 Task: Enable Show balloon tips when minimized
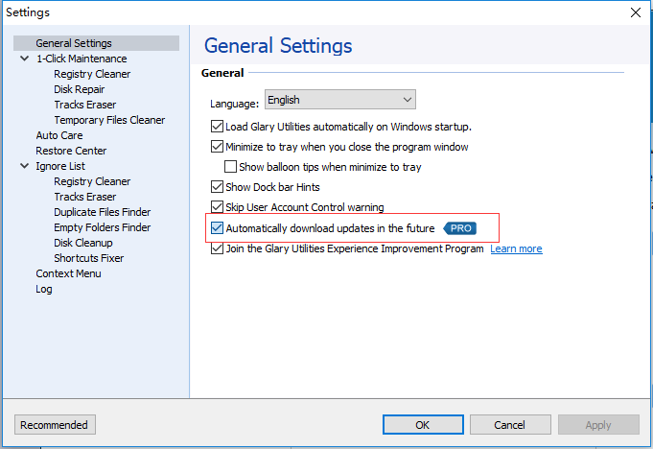[231, 167]
